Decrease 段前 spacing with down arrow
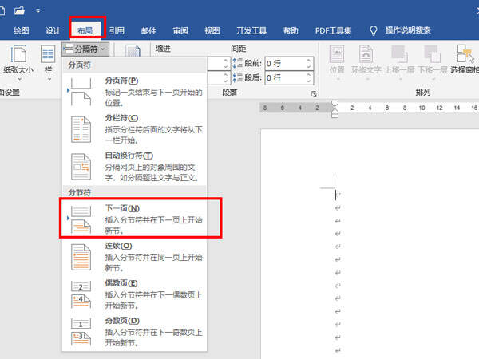 [309, 66]
